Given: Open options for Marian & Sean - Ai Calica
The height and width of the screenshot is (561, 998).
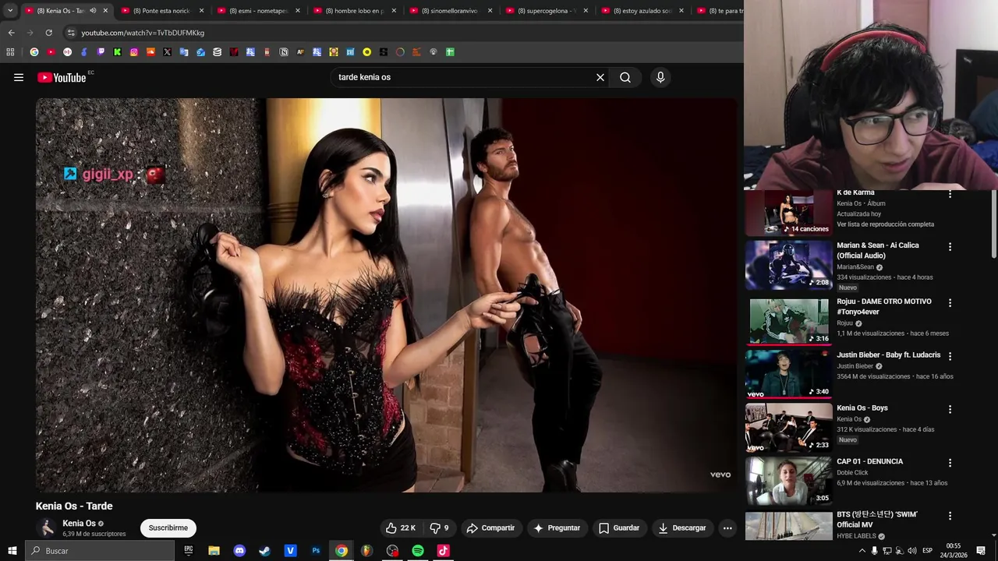Looking at the screenshot, I should pyautogui.click(x=950, y=247).
